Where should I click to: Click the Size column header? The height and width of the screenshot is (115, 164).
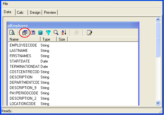62,39
